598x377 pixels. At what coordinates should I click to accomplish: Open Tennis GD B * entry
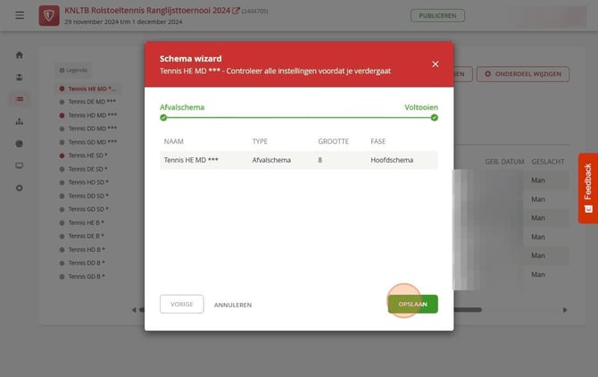click(87, 276)
